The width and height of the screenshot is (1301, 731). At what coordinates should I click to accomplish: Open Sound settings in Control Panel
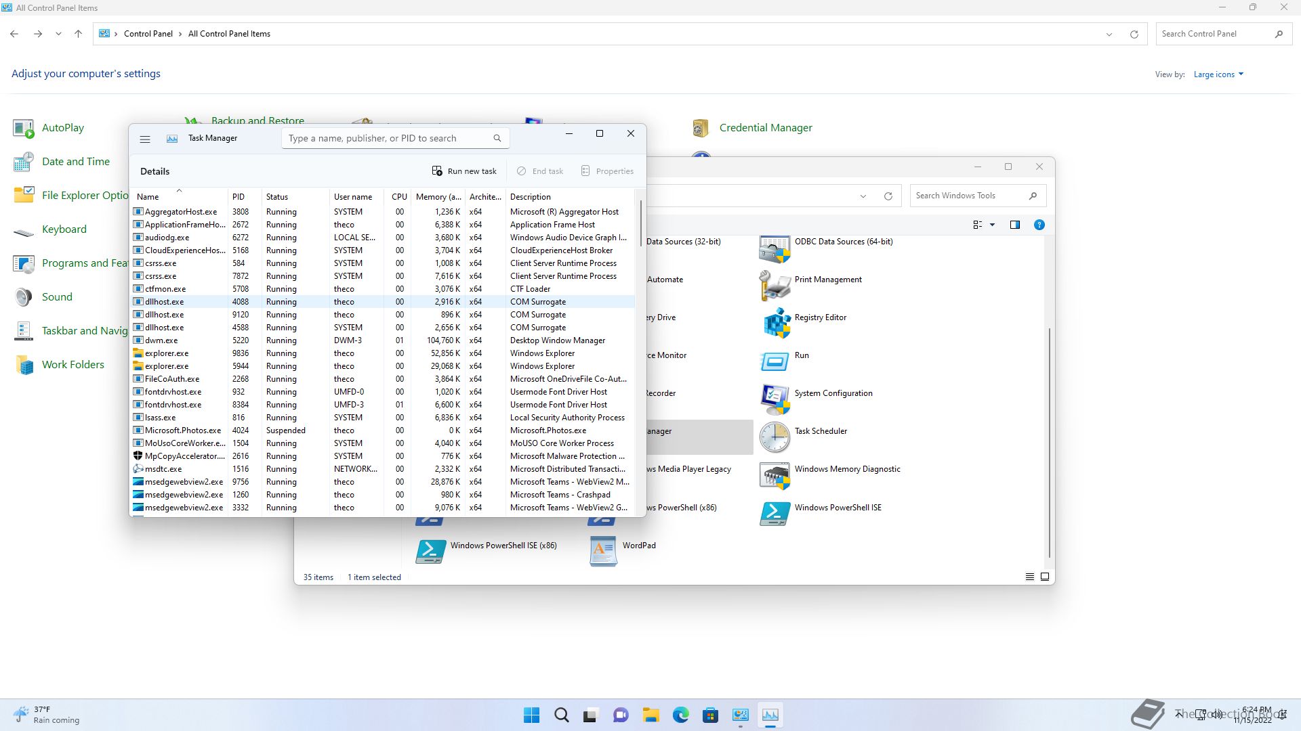tap(43, 297)
